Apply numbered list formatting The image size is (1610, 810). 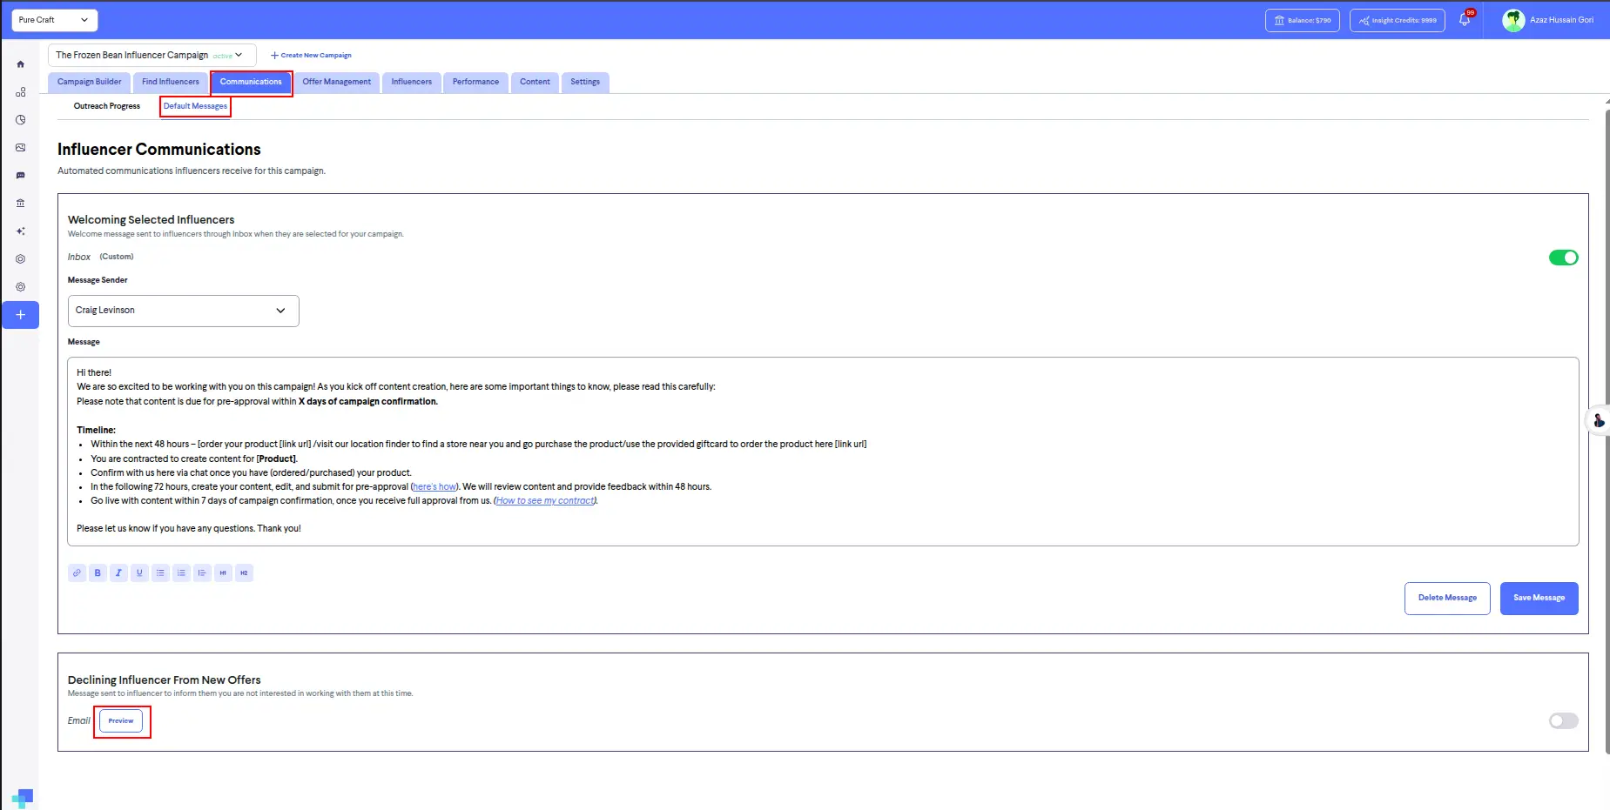181,572
